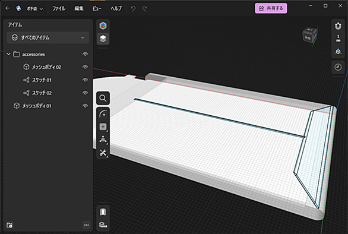Click the 共有する share button
Image resolution: width=348 pixels, height=234 pixels.
271,8
